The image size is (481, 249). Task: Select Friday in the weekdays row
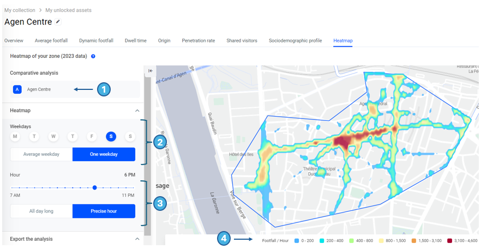click(x=92, y=137)
